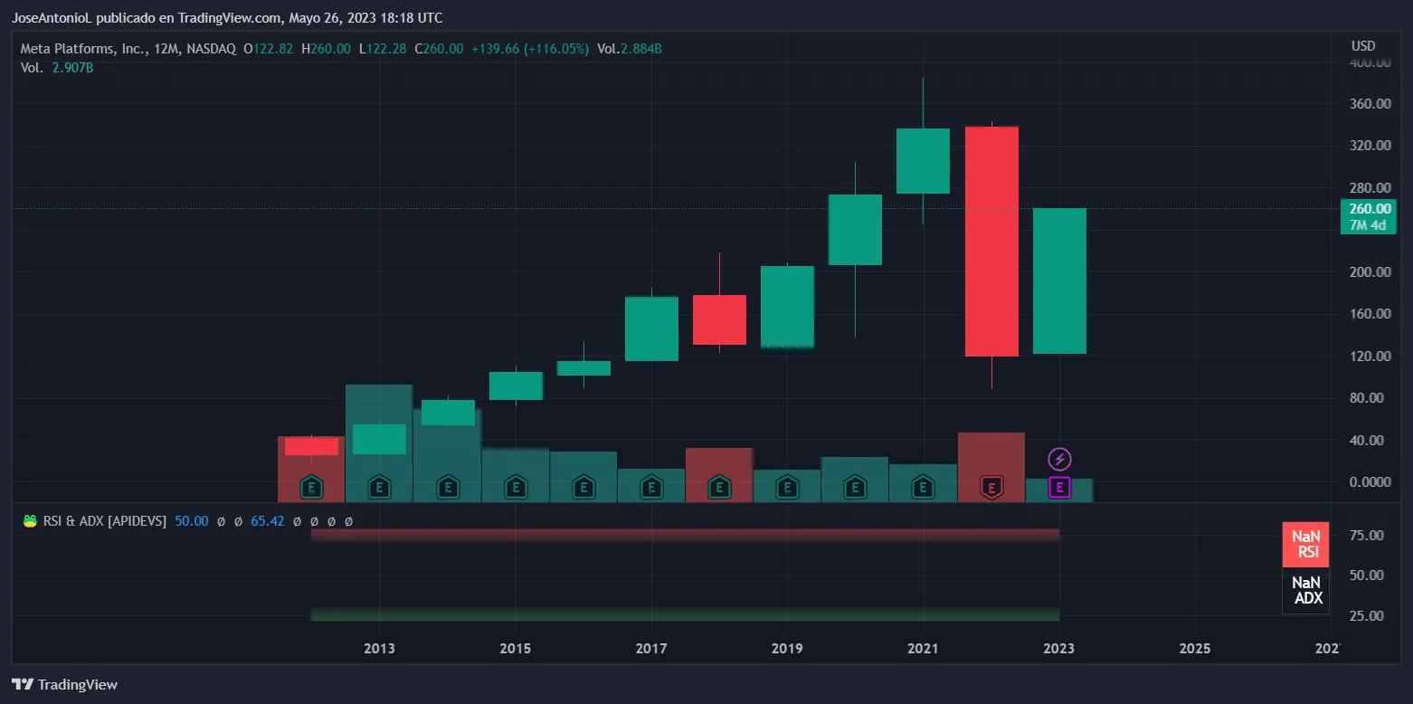Select the 2013 earnings E badge

point(379,487)
